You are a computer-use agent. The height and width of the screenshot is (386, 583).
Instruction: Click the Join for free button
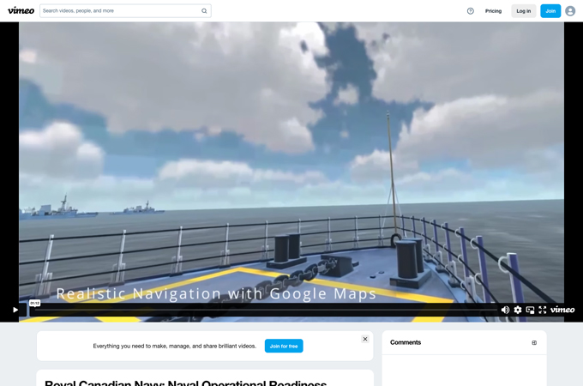(x=284, y=346)
